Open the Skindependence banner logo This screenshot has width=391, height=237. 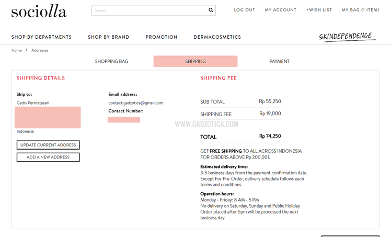tap(347, 37)
